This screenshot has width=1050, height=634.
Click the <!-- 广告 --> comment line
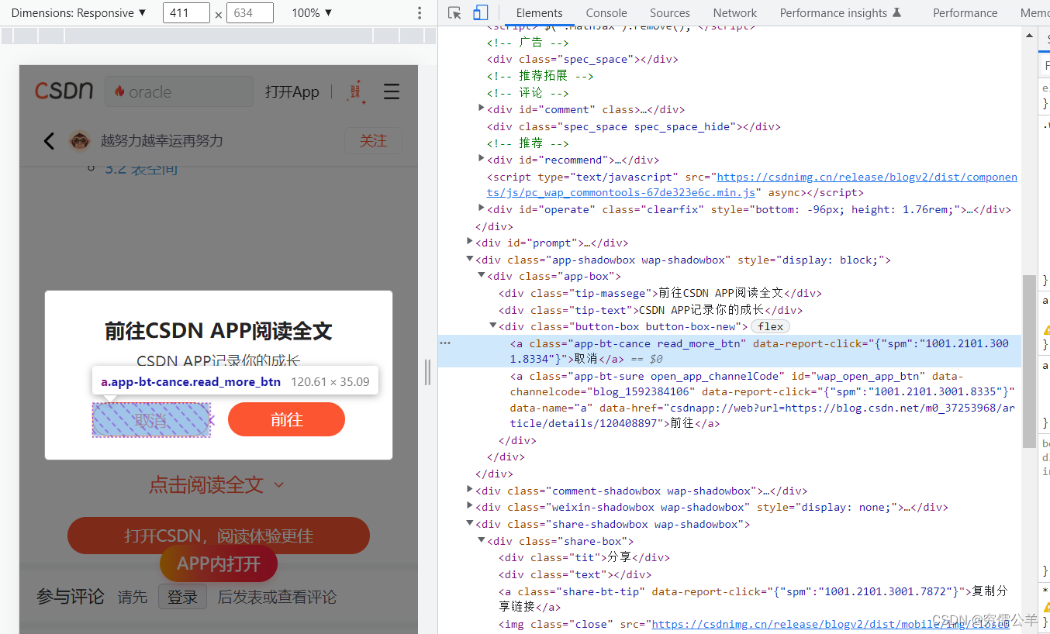[x=527, y=43]
